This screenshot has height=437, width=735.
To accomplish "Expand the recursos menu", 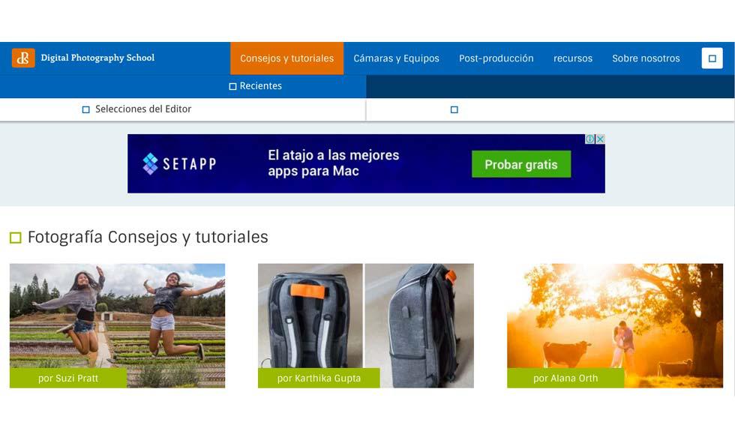I will (x=573, y=58).
